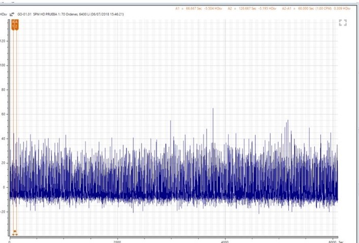Select the A1 cursor marker flag
Screen dimensions: 359x243
(13, 24)
